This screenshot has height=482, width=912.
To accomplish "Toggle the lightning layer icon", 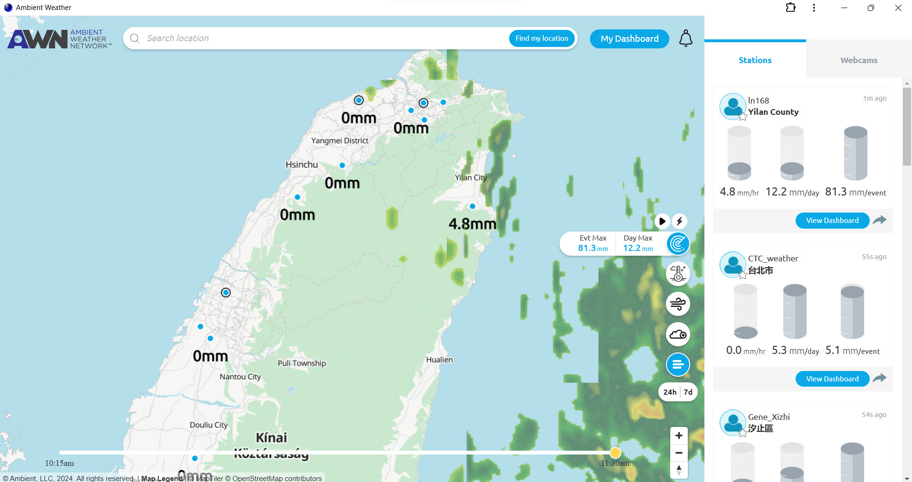I will pyautogui.click(x=679, y=221).
